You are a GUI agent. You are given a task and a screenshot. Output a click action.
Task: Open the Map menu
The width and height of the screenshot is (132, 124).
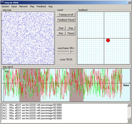coord(32,7)
